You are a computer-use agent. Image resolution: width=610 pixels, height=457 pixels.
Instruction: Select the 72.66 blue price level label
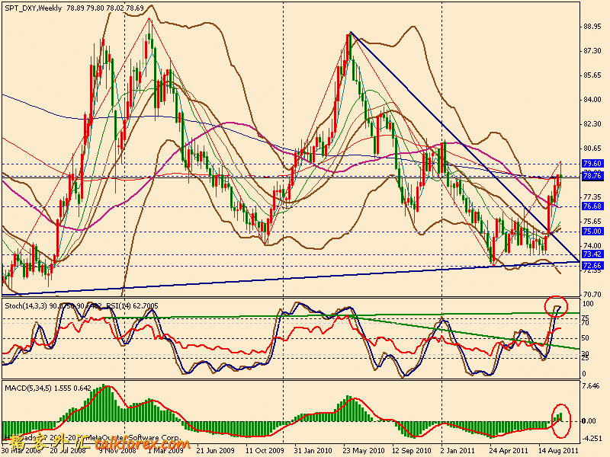click(592, 265)
